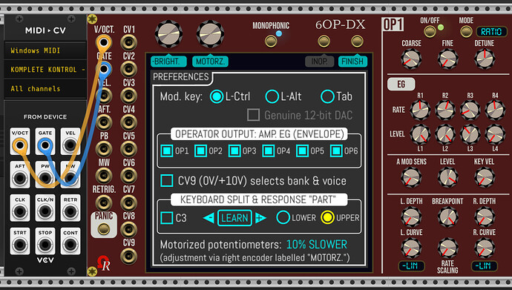Click the CV3 input jack
512x290 pixels.
(x=128, y=96)
